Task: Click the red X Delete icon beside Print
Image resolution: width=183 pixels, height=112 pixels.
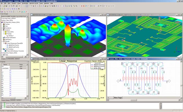Action: coord(19,6)
